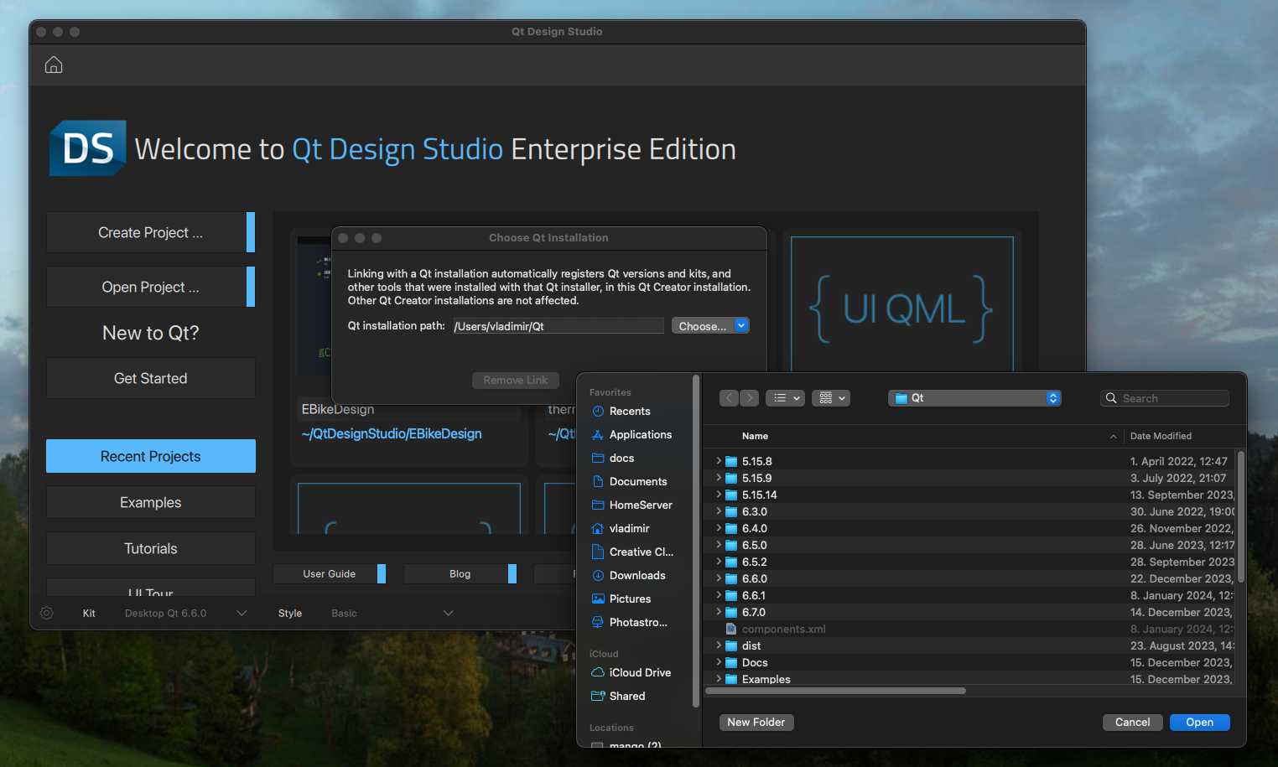The width and height of the screenshot is (1278, 767).
Task: Select the dist folder row
Action: coord(970,645)
